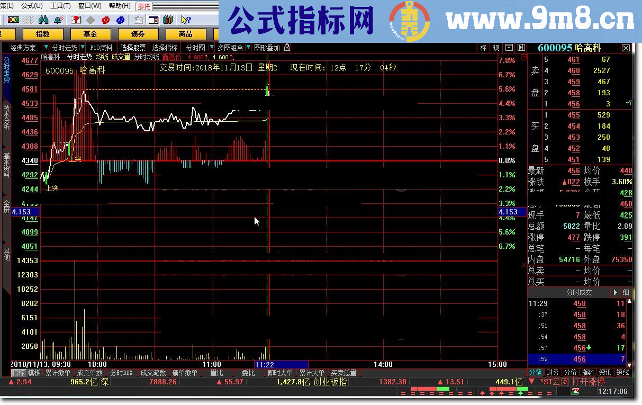Click the 标 button above the chart

coord(483,48)
